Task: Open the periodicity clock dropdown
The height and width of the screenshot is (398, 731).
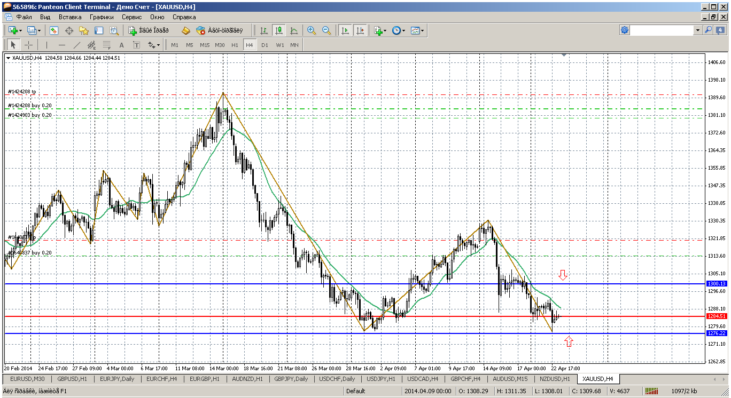Action: point(399,30)
